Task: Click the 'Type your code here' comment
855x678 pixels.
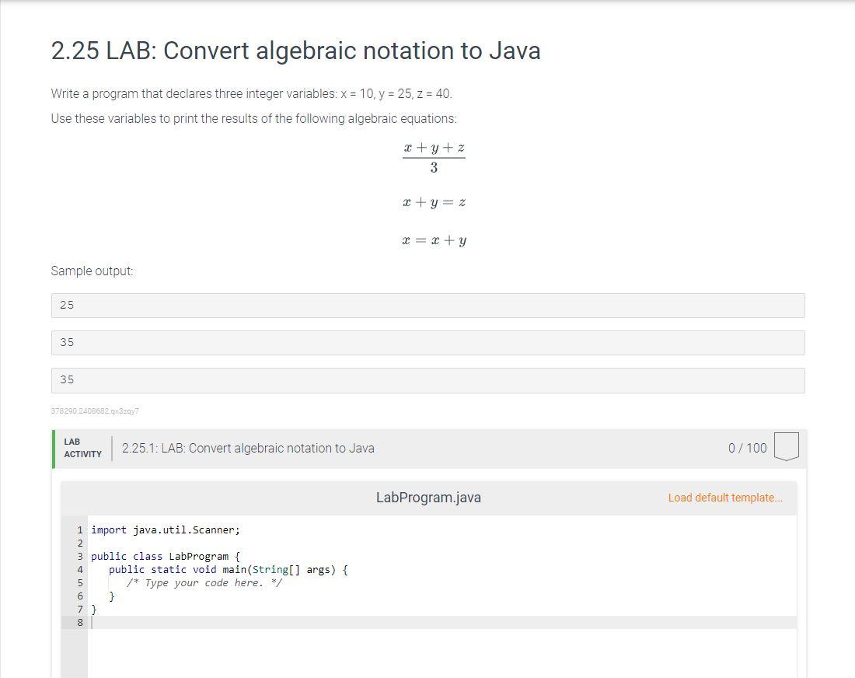Action: point(204,582)
